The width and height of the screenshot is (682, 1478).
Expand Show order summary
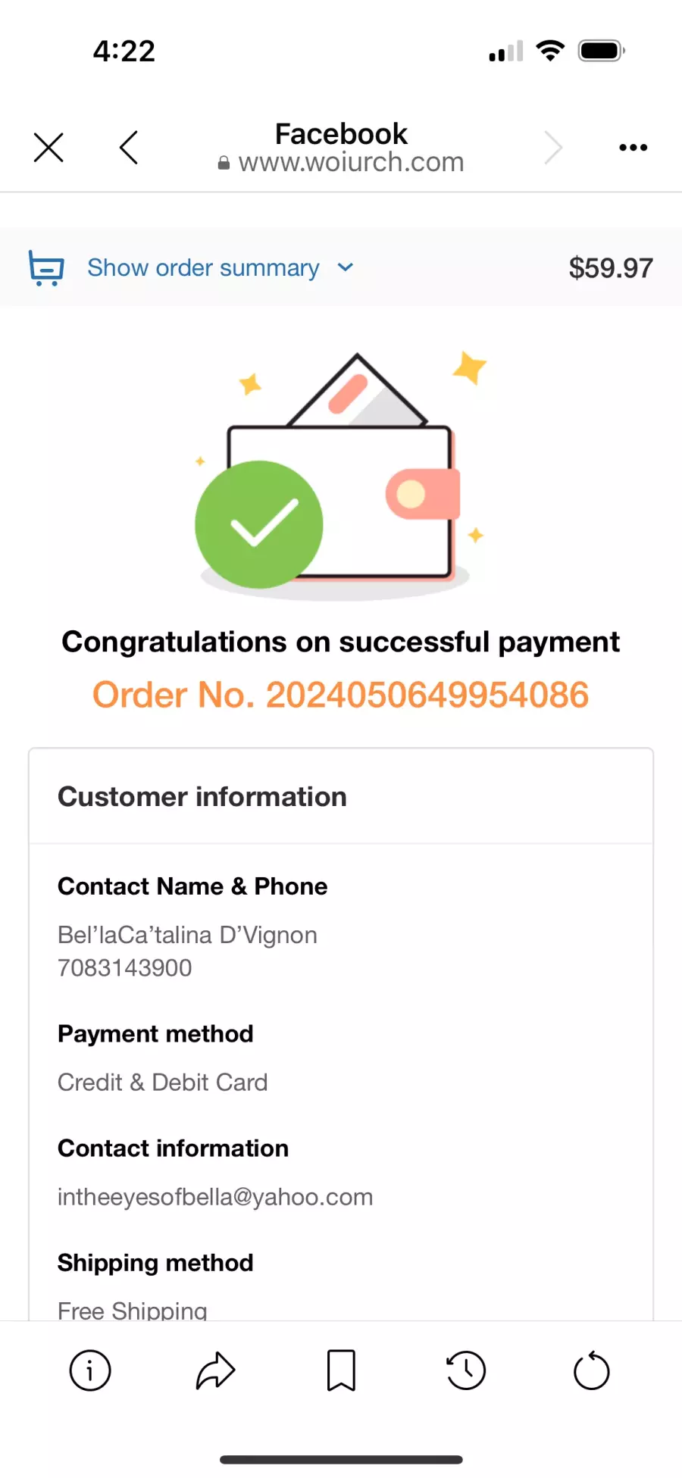pyautogui.click(x=203, y=267)
